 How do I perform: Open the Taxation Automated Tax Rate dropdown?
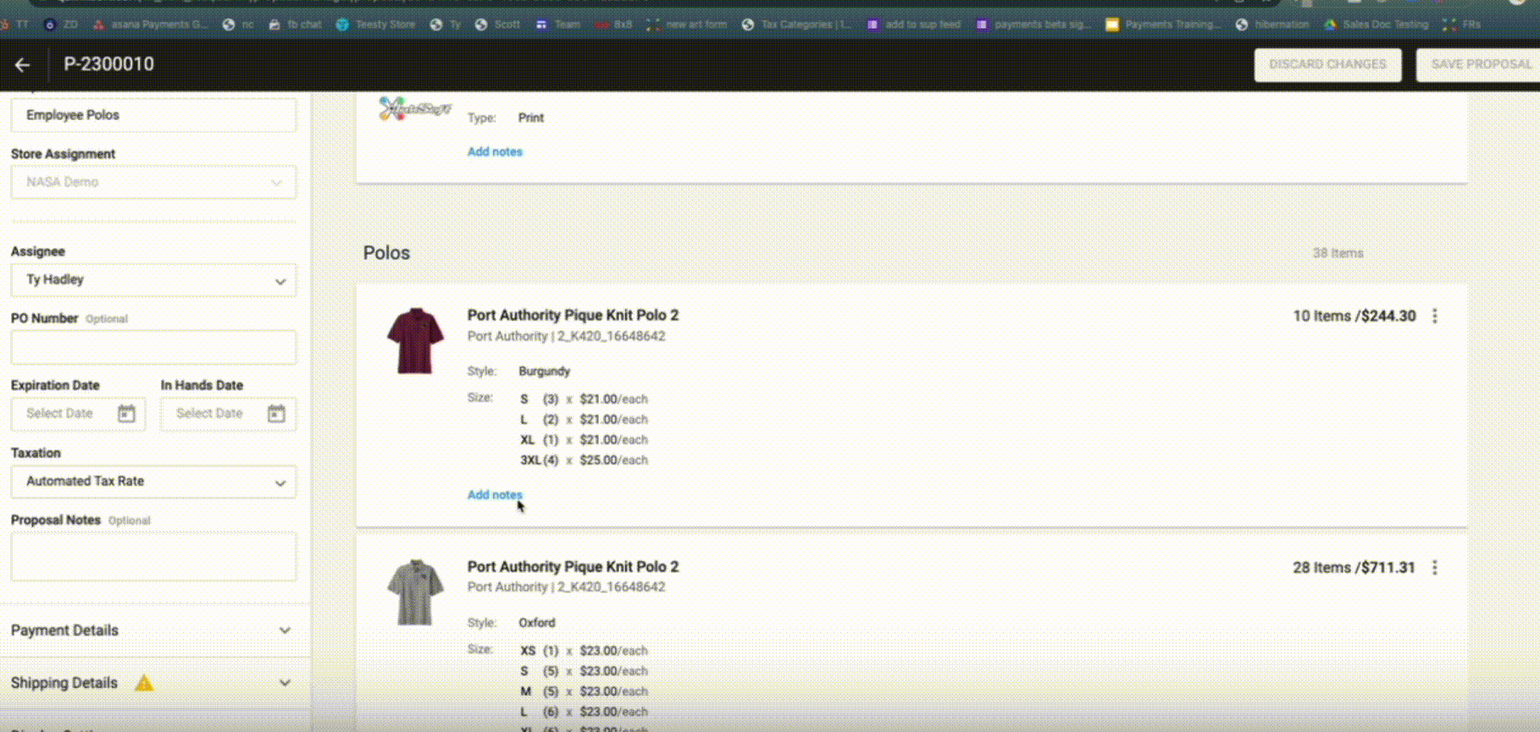tap(153, 482)
